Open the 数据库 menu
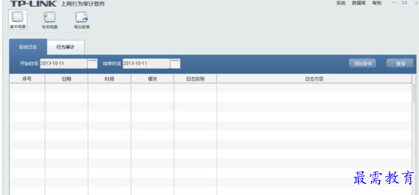419x195 pixels. (358, 3)
